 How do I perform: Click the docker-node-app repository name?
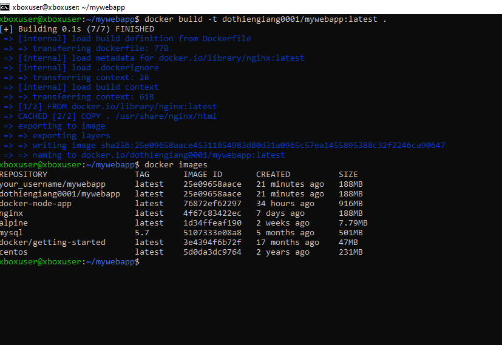click(x=36, y=204)
